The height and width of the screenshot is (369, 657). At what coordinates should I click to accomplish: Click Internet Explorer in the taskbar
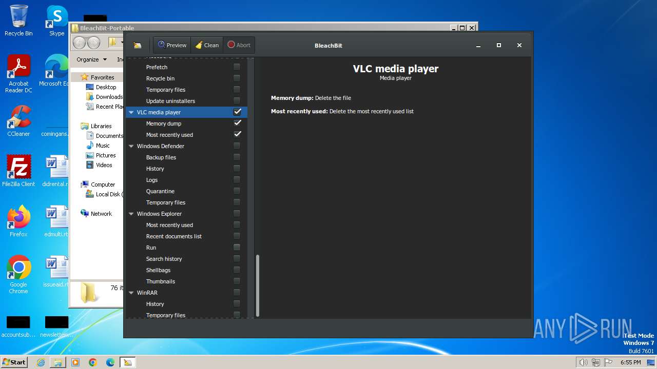click(x=41, y=362)
